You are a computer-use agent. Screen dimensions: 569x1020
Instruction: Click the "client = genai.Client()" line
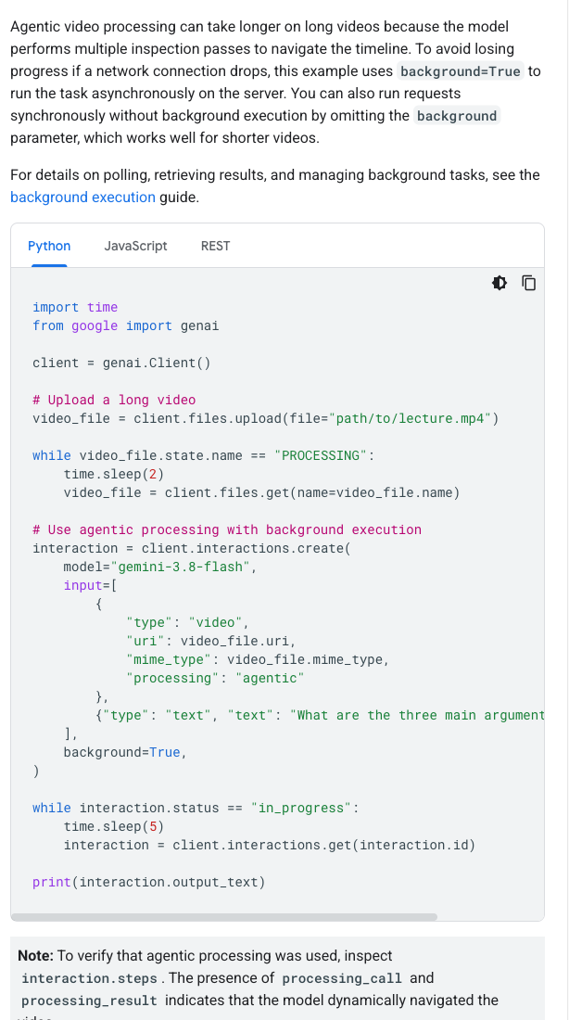click(121, 363)
